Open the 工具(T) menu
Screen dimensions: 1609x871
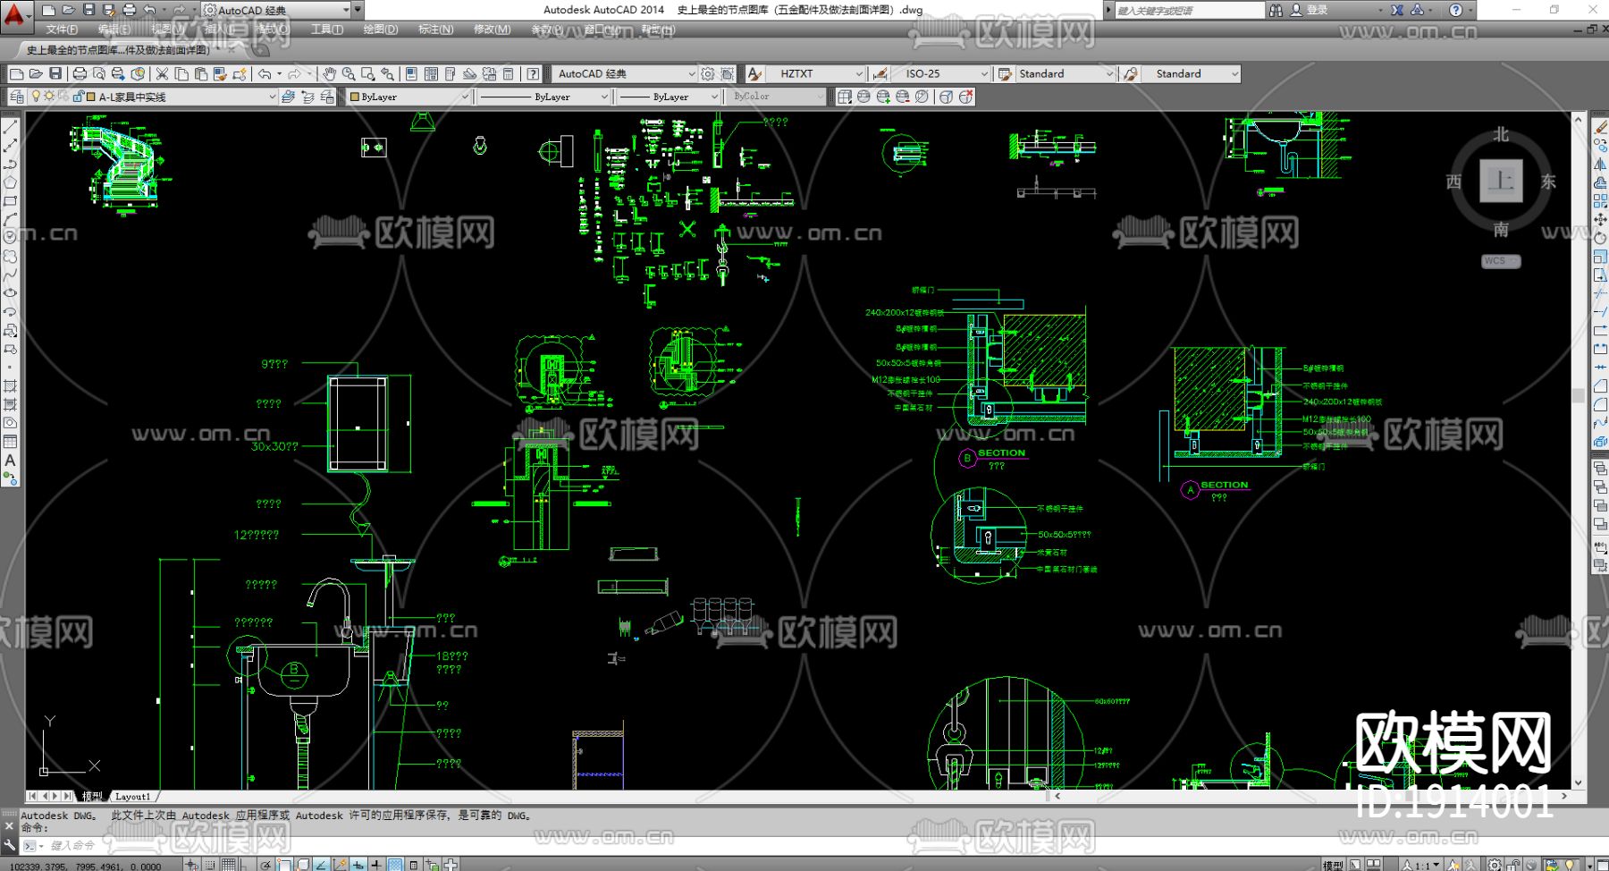coord(327,30)
